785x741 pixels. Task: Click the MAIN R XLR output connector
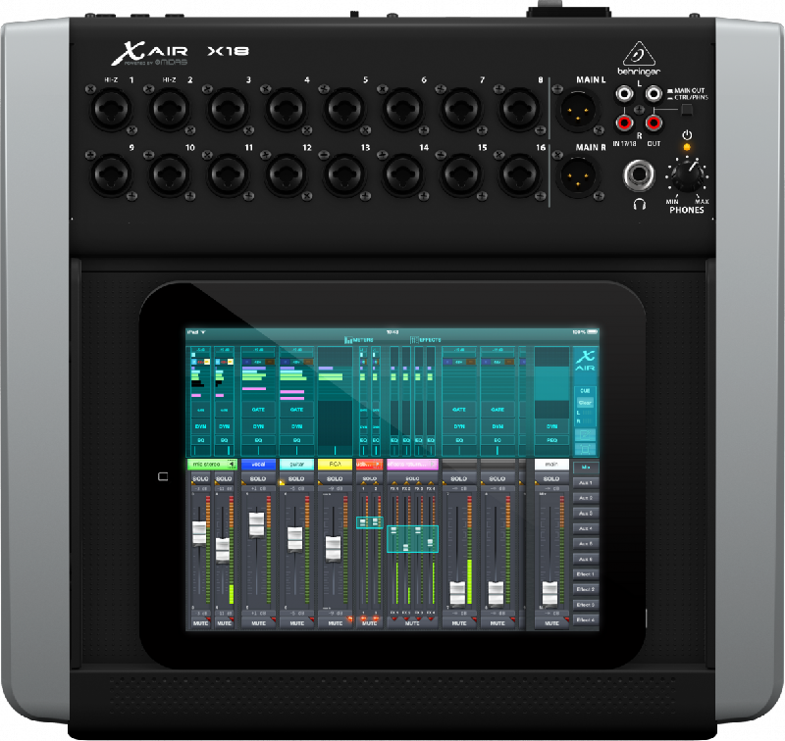point(578,175)
